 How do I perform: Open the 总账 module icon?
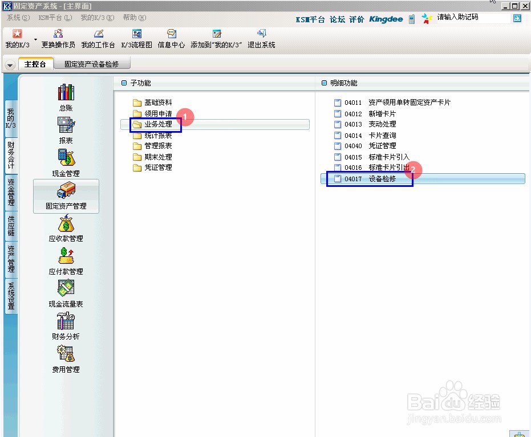coord(66,97)
